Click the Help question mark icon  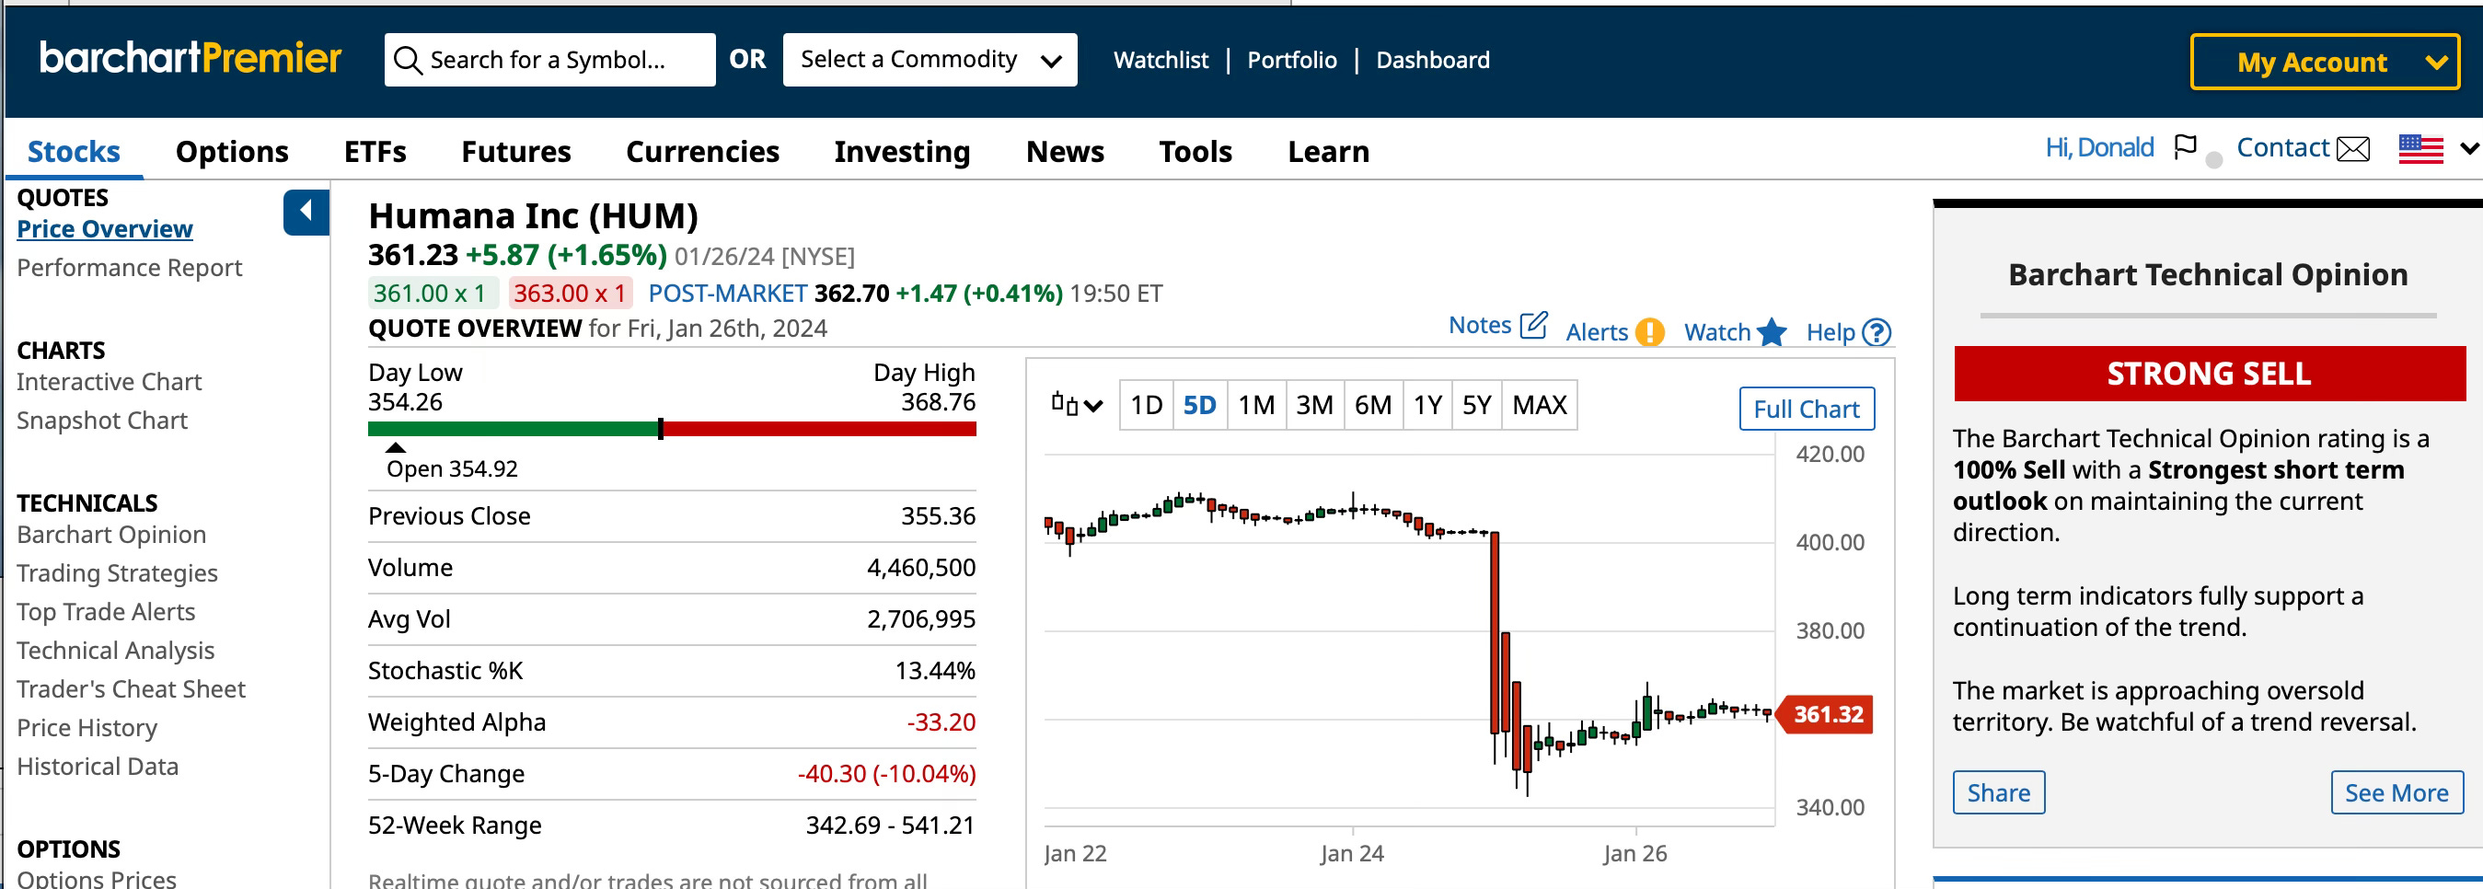point(1876,331)
